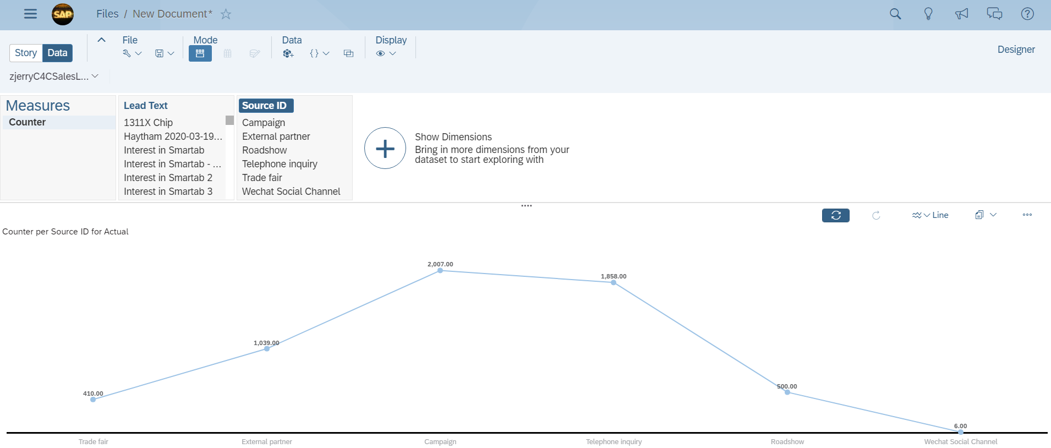Select Haytham 2020-03-19... lead text entry
Screen dimensions: 1051x448
[x=173, y=136]
